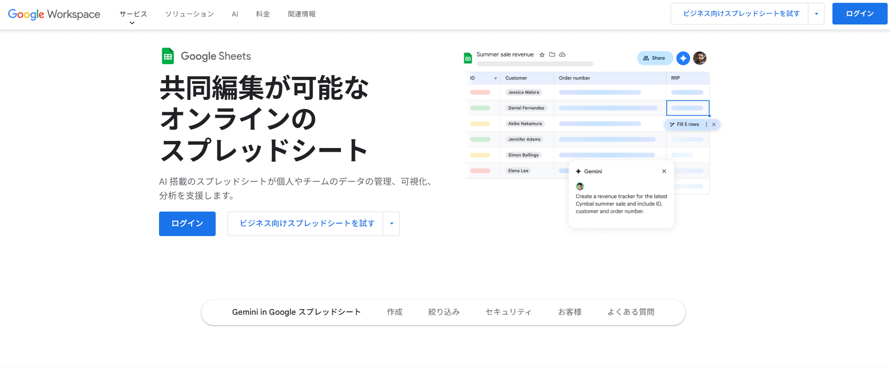The width and height of the screenshot is (890, 368).
Task: Click the Google Sheets product name text
Action: pyautogui.click(x=216, y=56)
